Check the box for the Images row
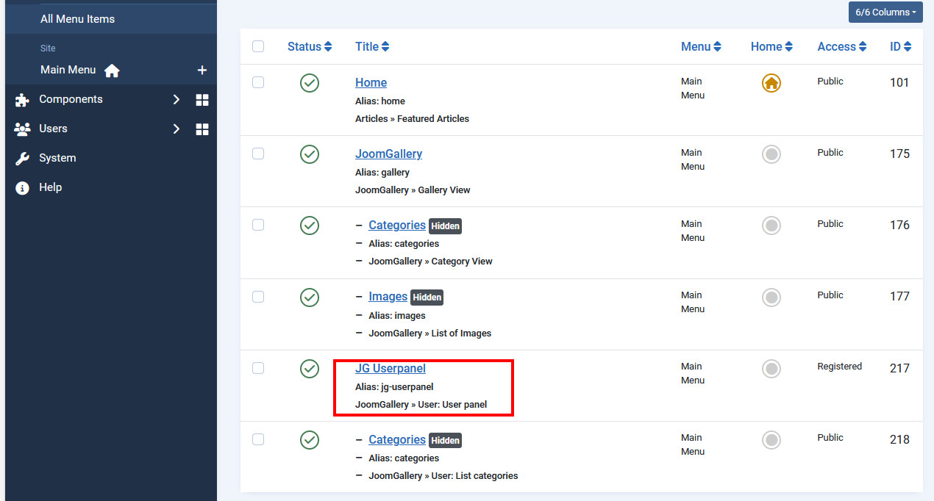The image size is (934, 501). [258, 296]
